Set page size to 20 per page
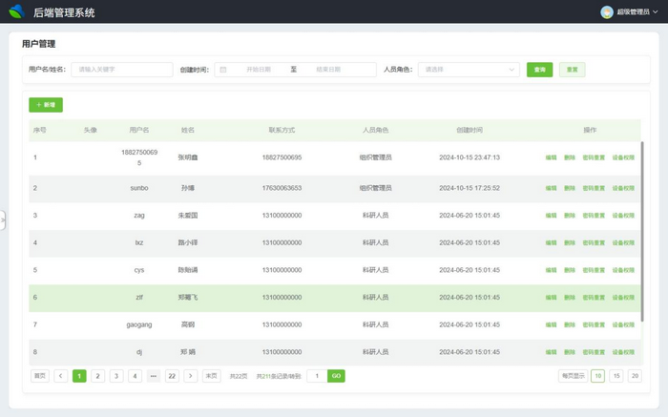Screen dimensions: 668x417 [635, 376]
